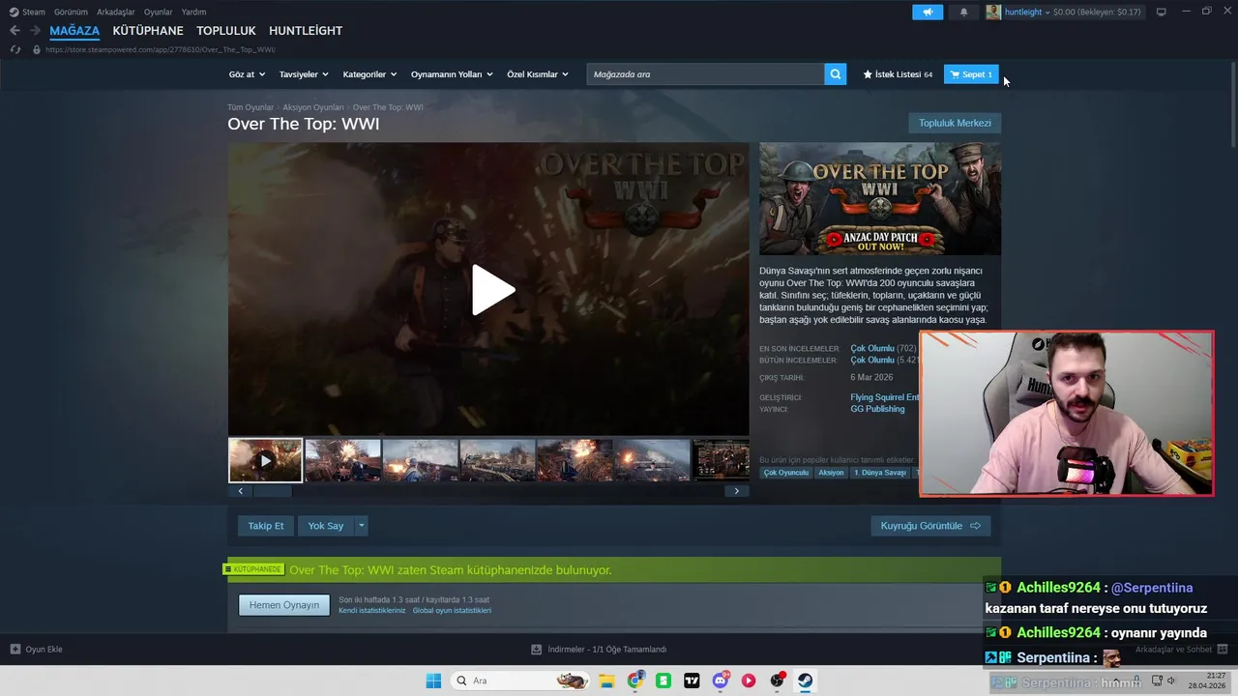This screenshot has height=696, width=1238.
Task: Click the Steam logo menu
Action: [x=27, y=12]
